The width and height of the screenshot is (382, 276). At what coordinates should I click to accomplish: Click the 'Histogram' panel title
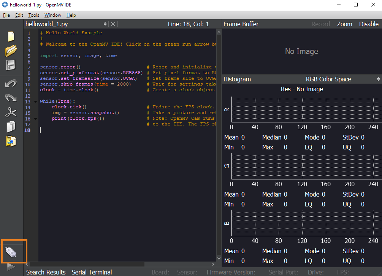coord(237,79)
